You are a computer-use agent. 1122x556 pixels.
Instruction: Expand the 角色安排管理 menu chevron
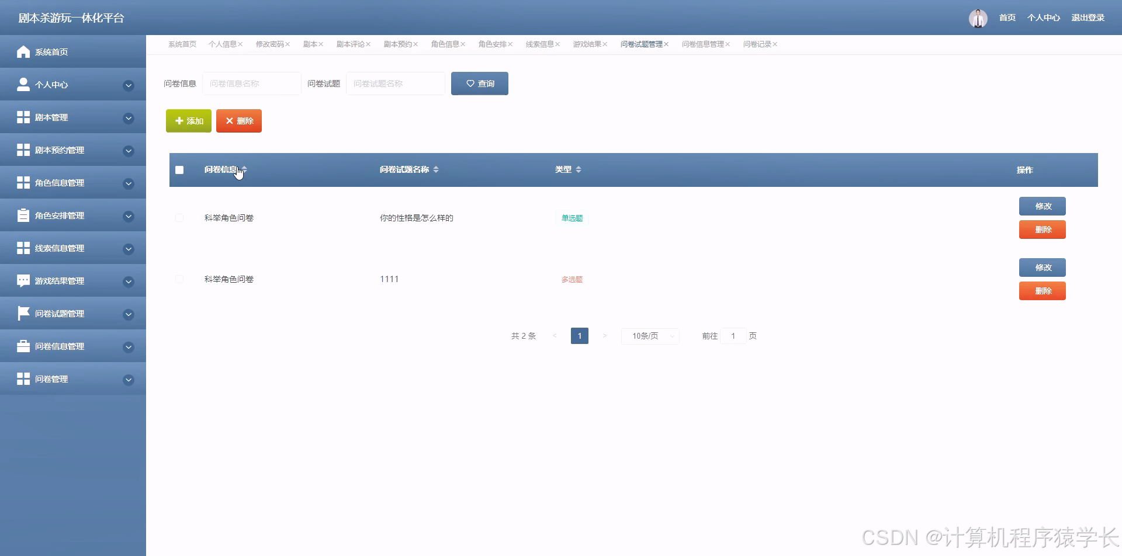(x=129, y=217)
